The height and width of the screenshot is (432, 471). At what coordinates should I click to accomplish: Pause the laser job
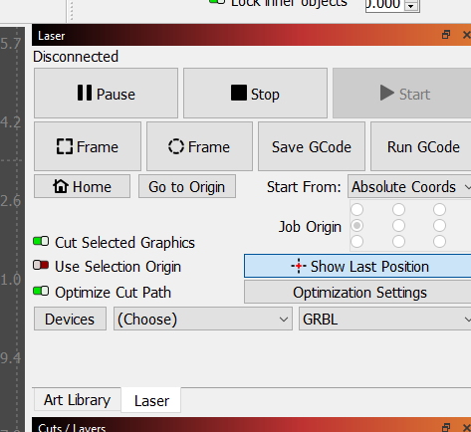click(106, 94)
